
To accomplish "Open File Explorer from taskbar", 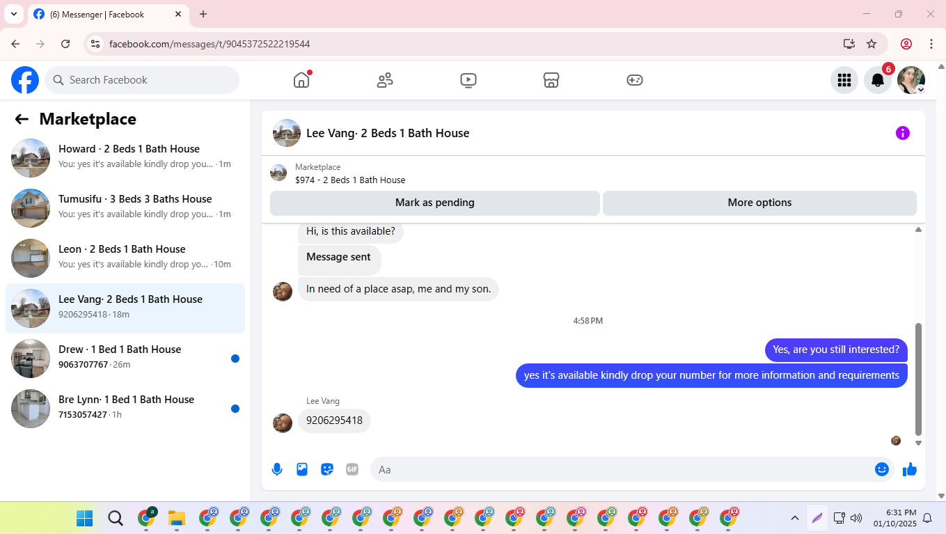I will [177, 518].
